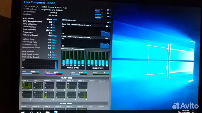Click the Fan3 speed bar
The width and height of the screenshot is (202, 113).
click(79, 74)
